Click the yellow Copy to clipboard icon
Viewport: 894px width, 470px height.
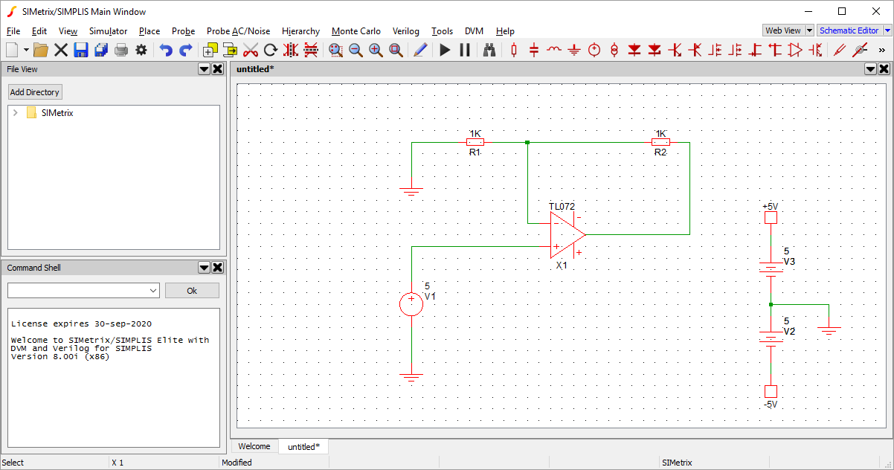click(x=231, y=50)
